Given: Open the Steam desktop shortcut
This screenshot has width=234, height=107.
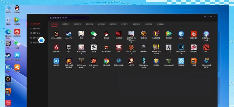Looking at the screenshot, I should (8, 55).
